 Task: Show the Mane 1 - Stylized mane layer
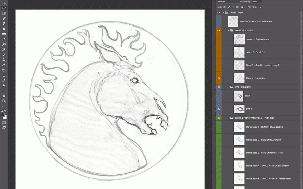tap(219, 39)
